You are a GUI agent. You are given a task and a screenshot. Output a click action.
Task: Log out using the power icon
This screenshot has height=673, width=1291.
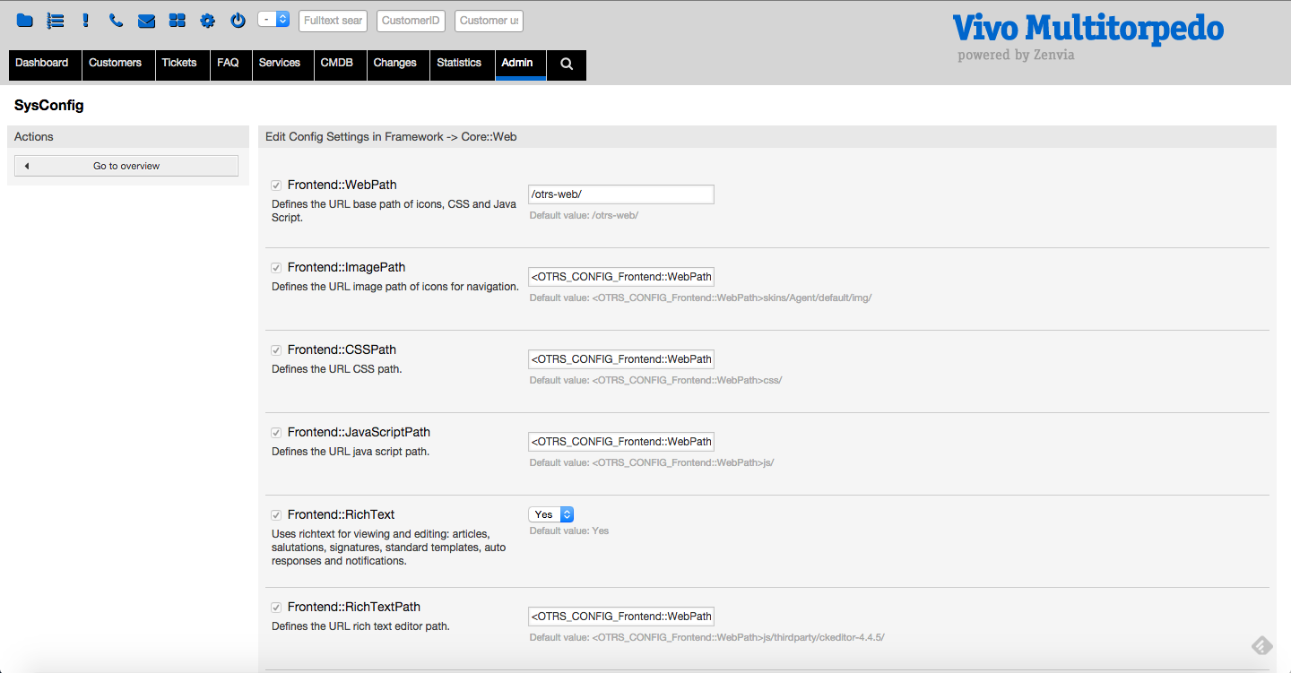tap(238, 21)
